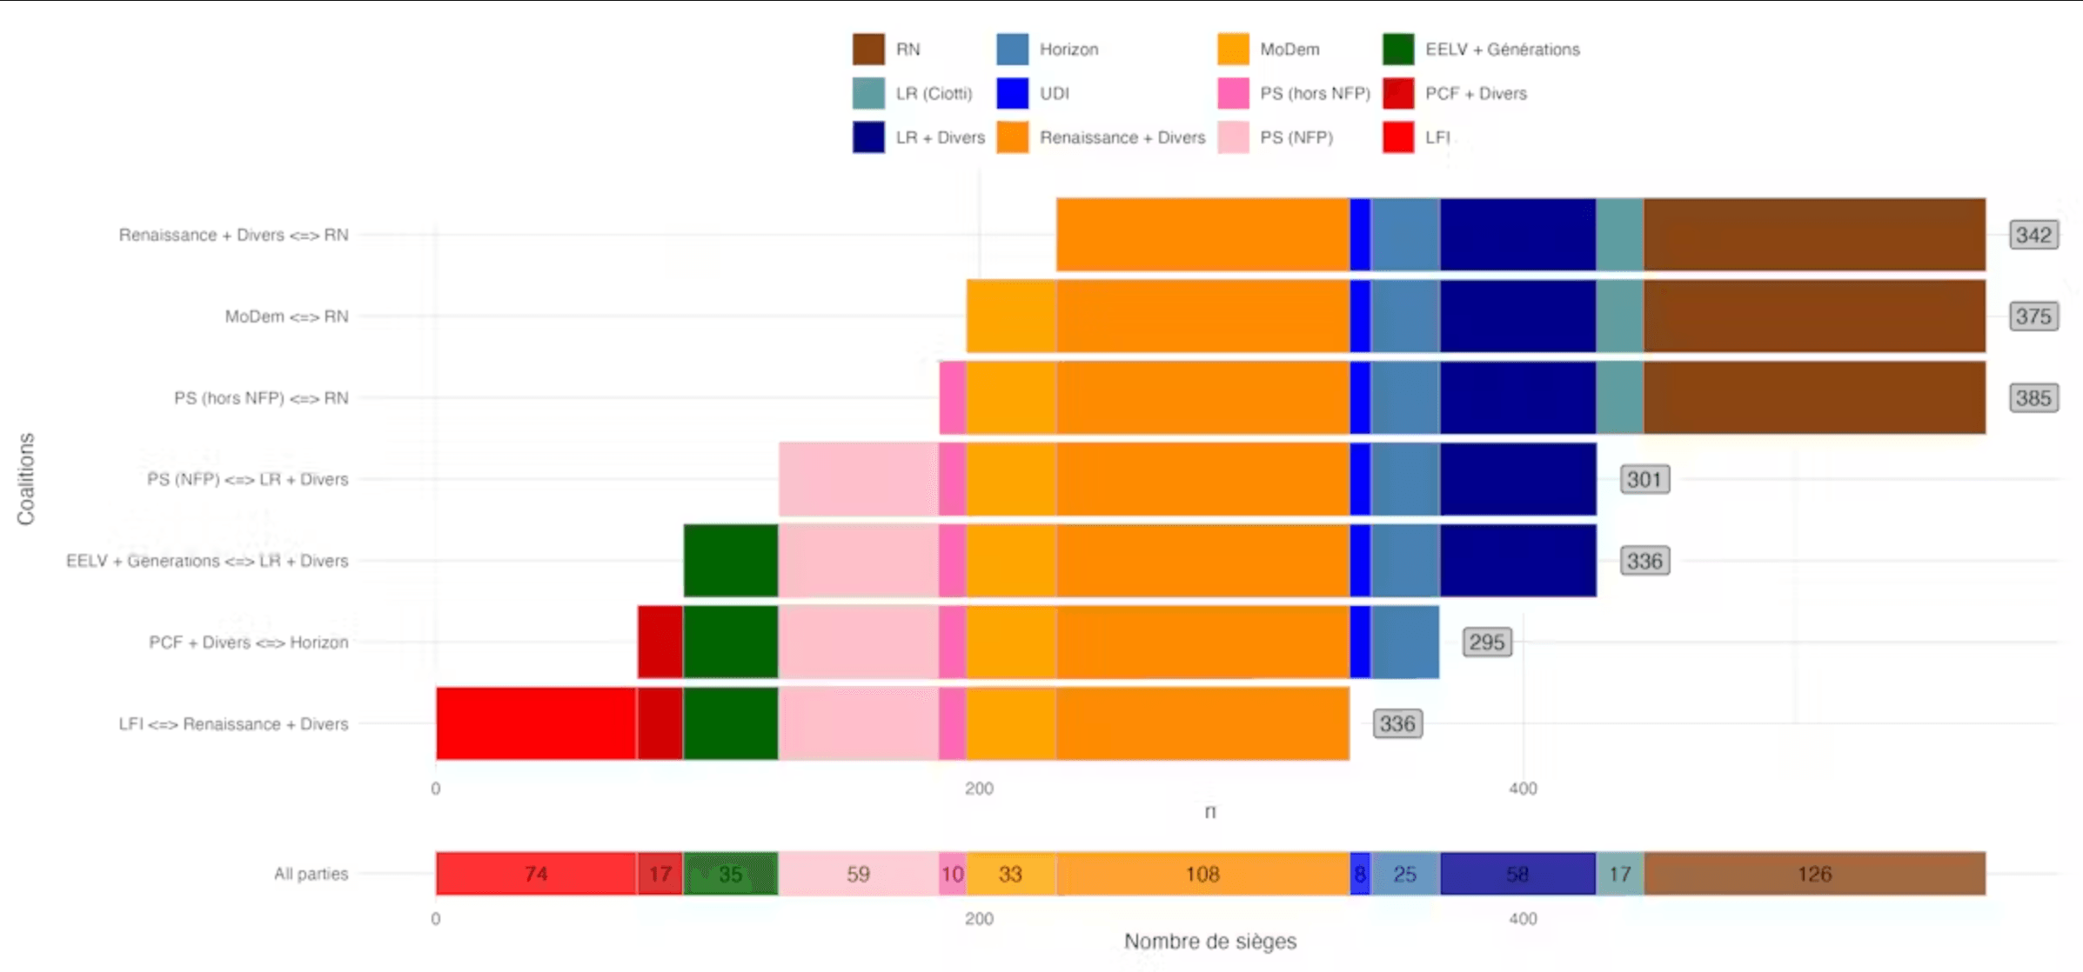Click the RN segment showing 126 seats
The image size is (2083, 972).
tap(1814, 874)
